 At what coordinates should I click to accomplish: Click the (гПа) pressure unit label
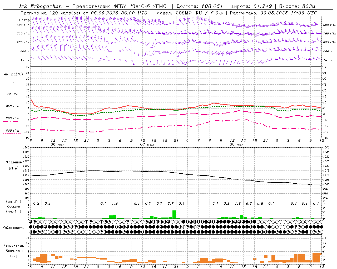click(x=13, y=168)
